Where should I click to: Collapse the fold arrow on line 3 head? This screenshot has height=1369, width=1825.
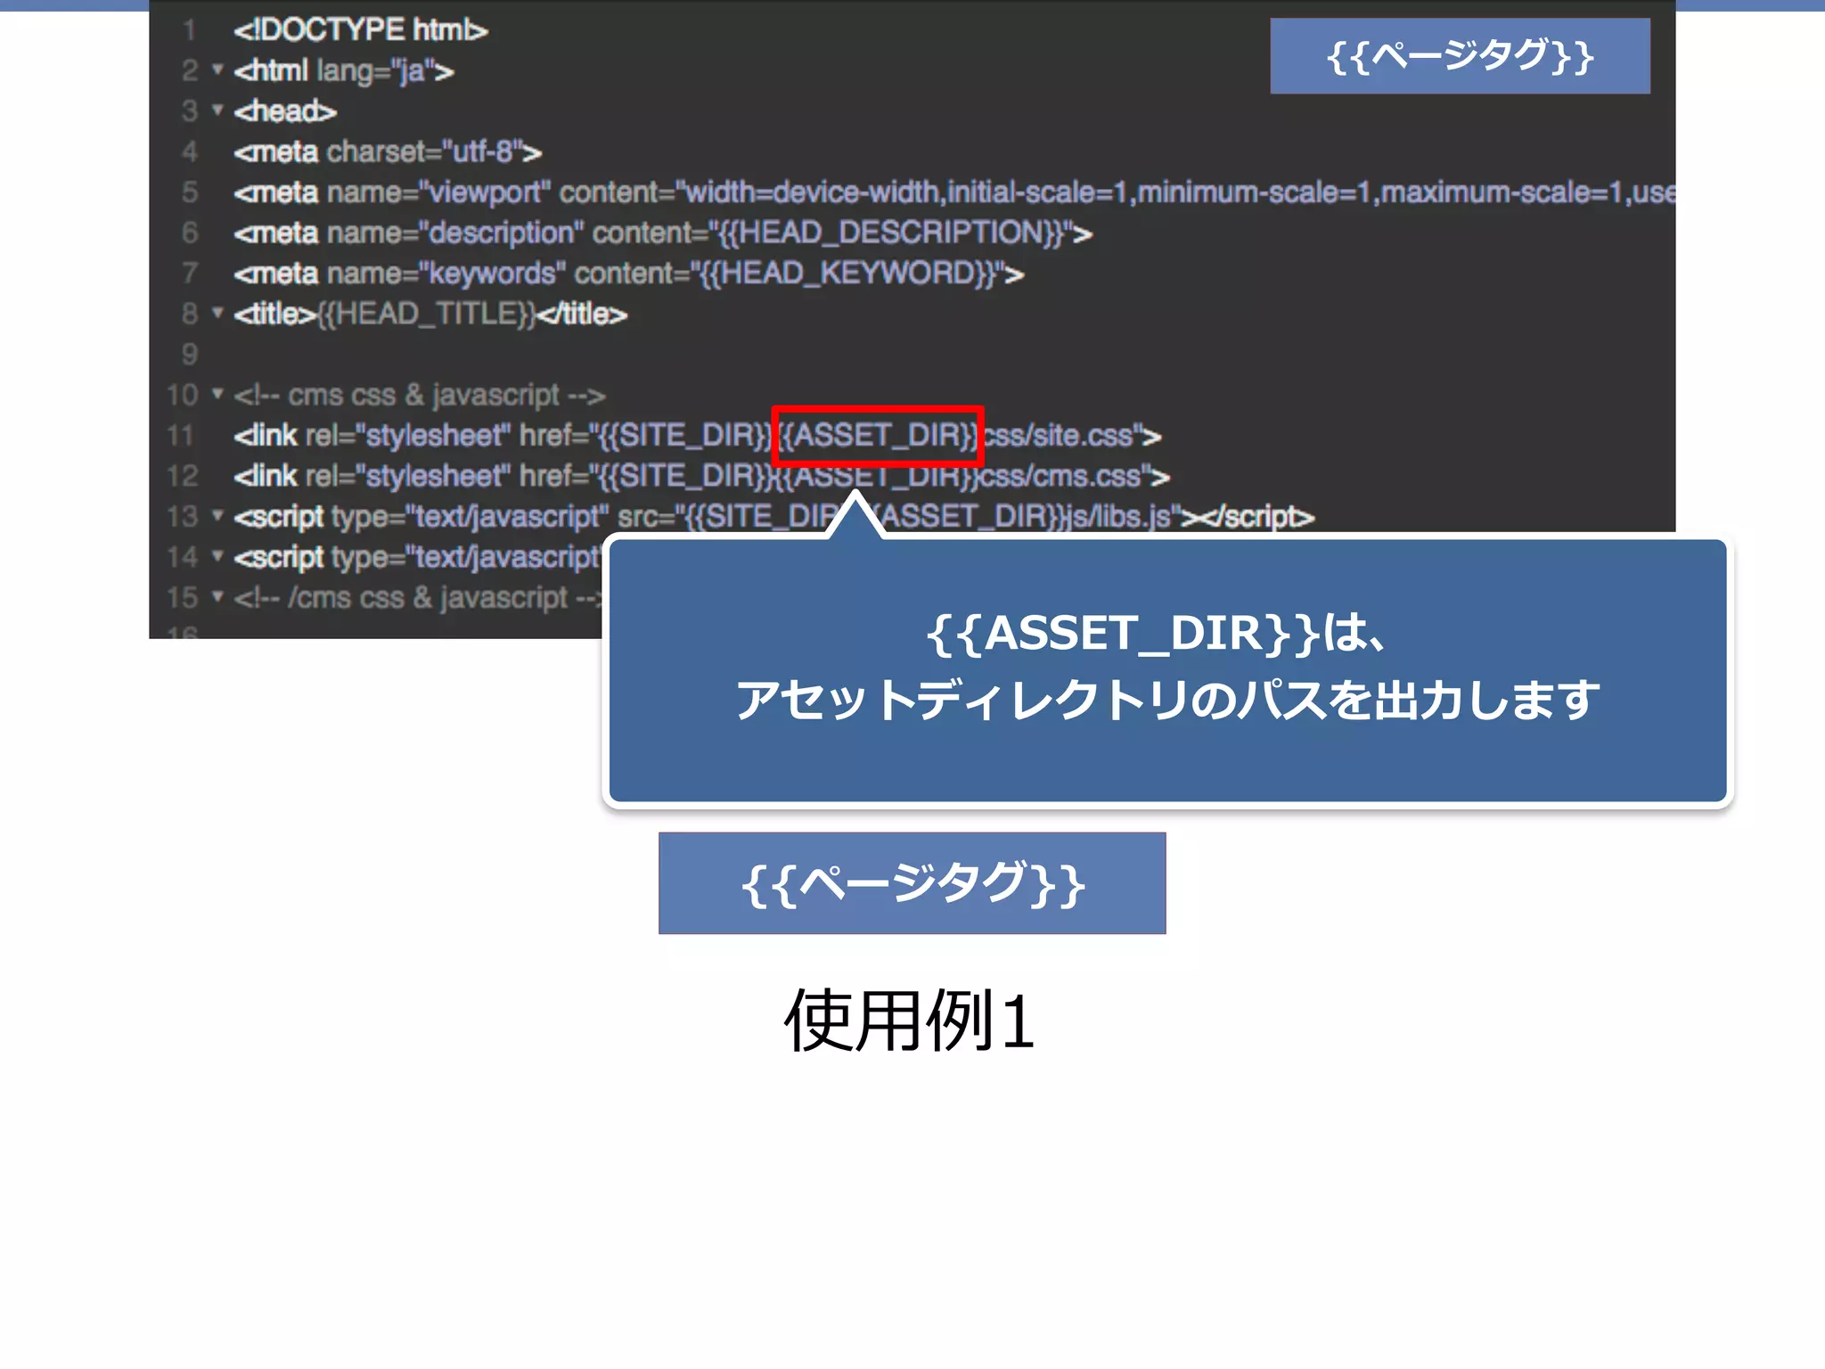coord(217,110)
